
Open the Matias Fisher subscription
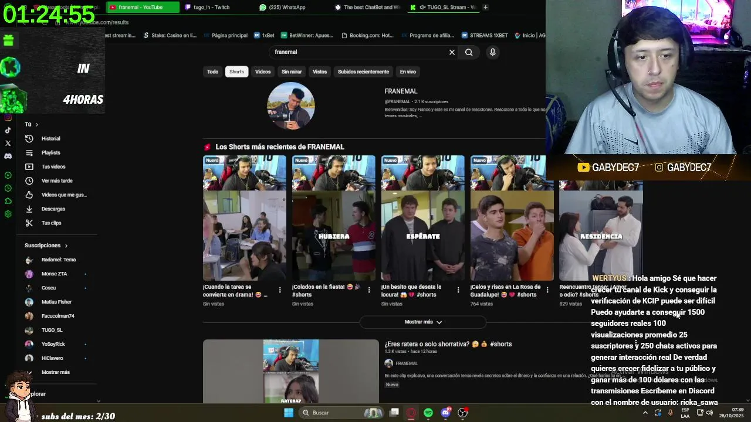point(56,302)
